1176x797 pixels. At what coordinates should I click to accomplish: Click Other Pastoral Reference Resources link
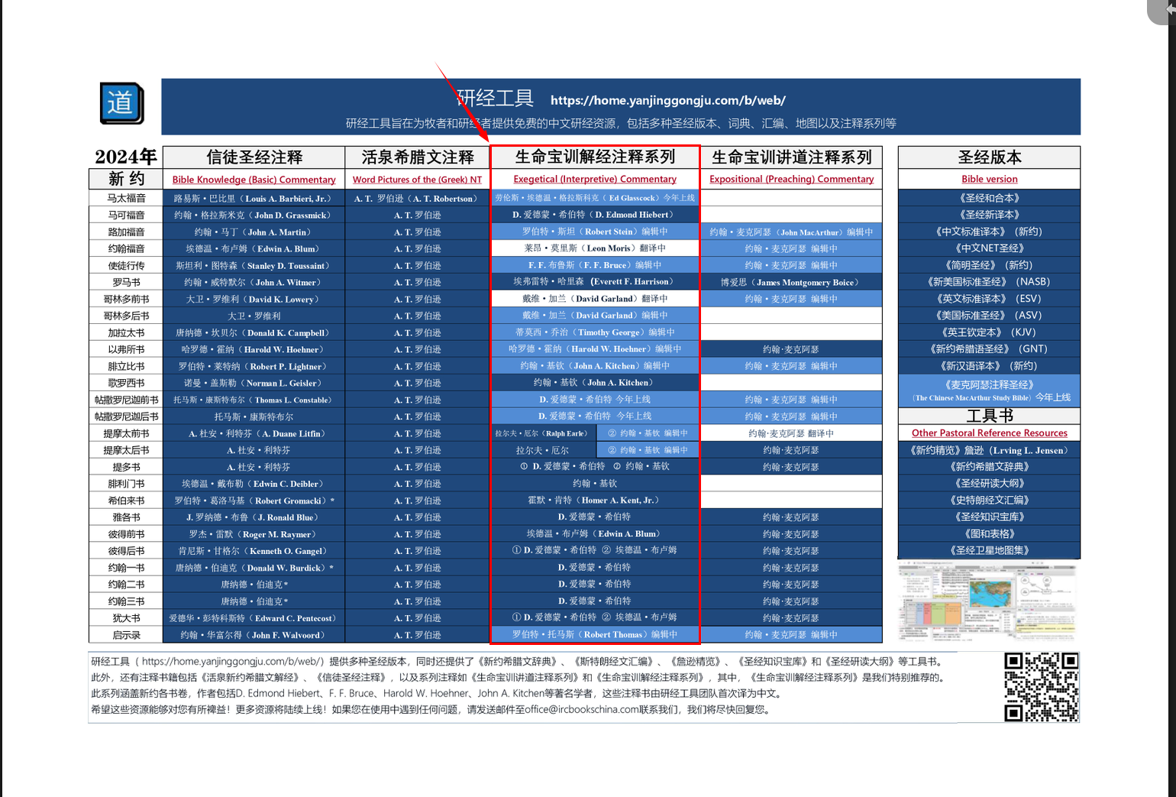coord(989,433)
